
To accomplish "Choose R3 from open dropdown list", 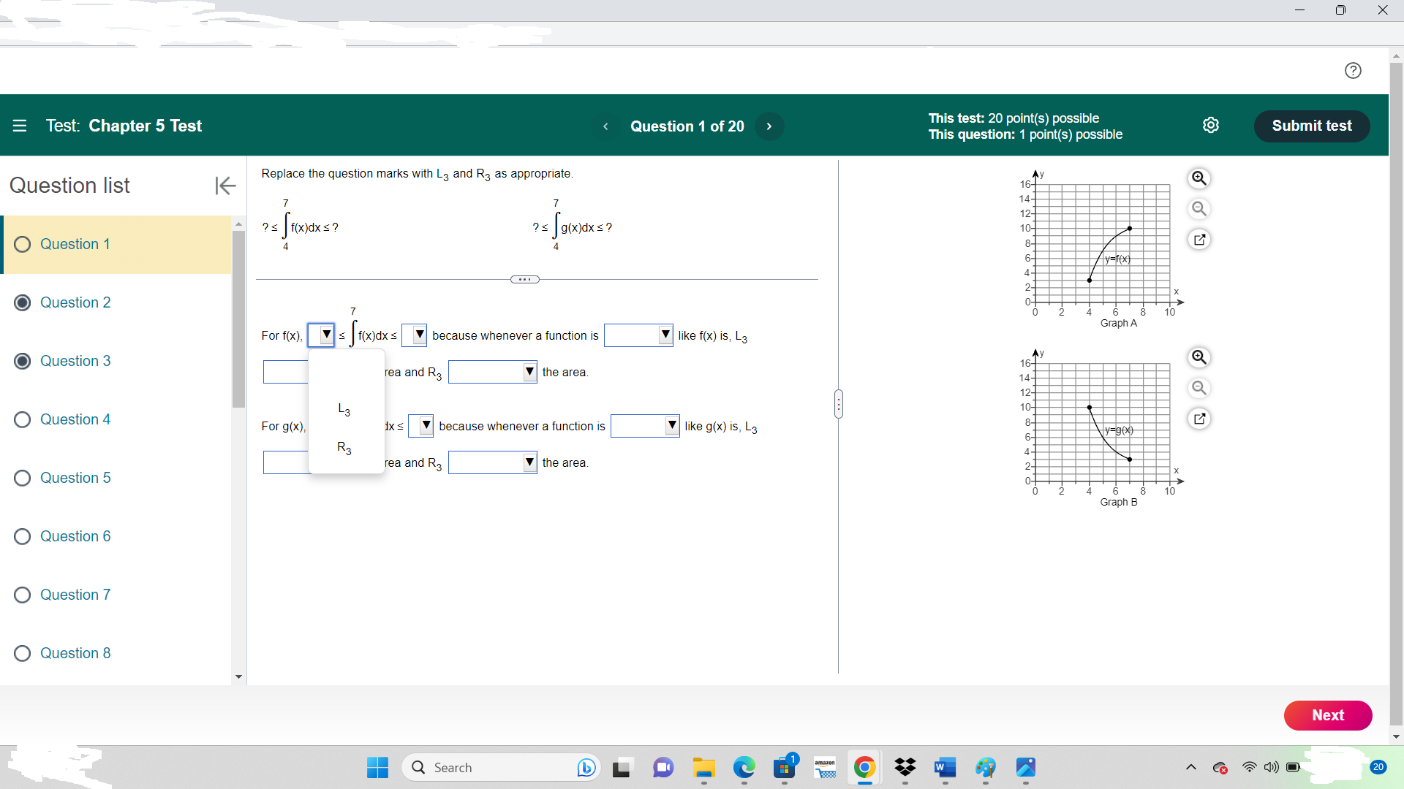I will click(x=344, y=447).
